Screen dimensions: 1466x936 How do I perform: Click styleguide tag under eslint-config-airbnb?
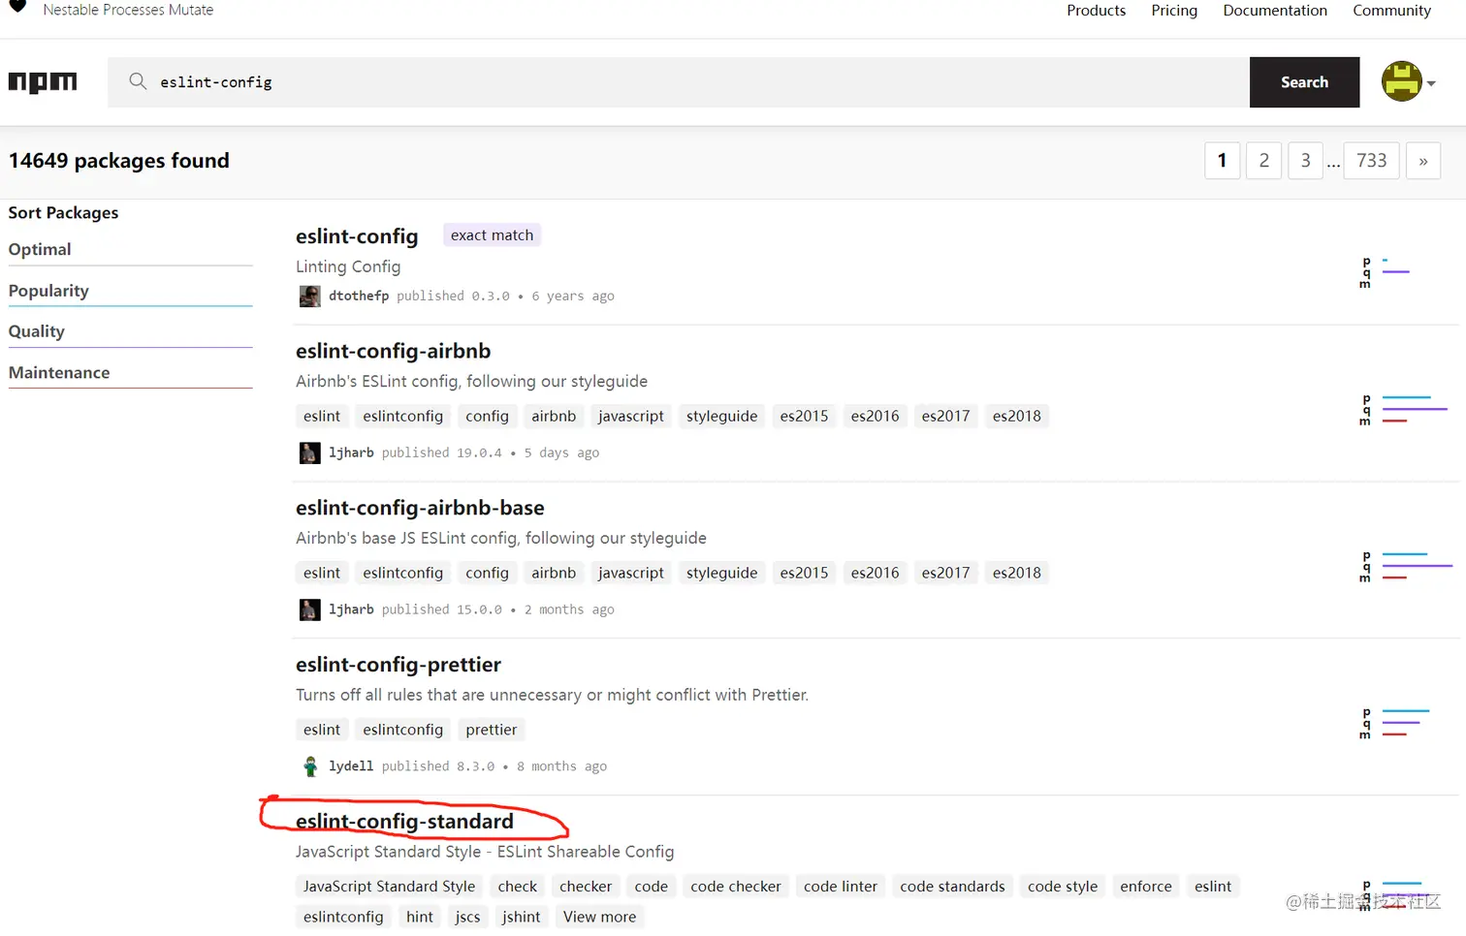pyautogui.click(x=722, y=417)
